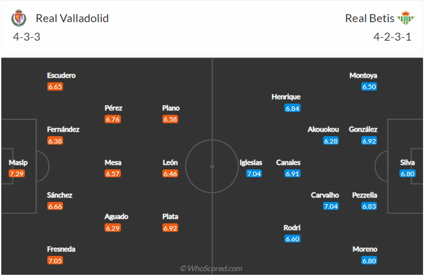Open the Real Valladolid team name link
Image resolution: width=424 pixels, height=275 pixels.
click(72, 18)
